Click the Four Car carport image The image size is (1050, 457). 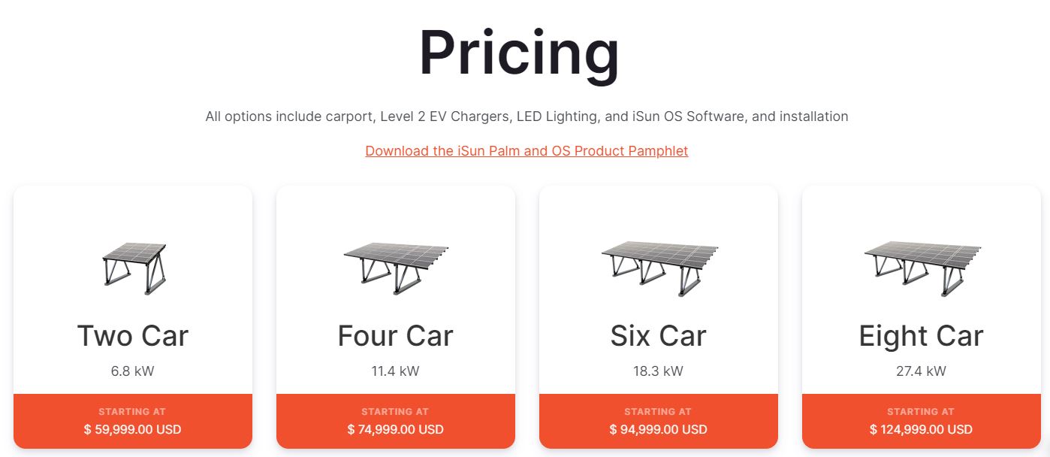396,268
